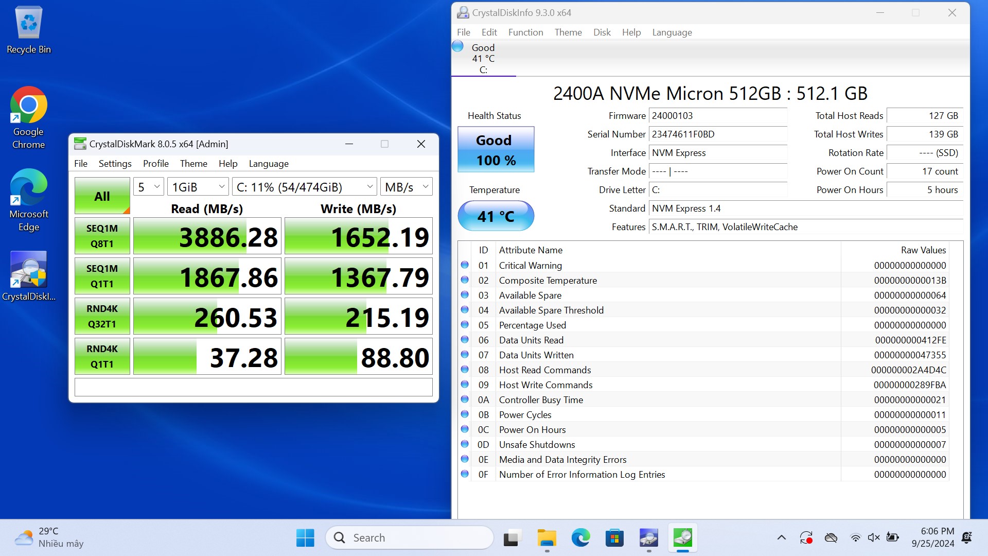Image resolution: width=988 pixels, height=556 pixels.
Task: Select the Host Read Commands attribute row
Action: tap(703, 370)
